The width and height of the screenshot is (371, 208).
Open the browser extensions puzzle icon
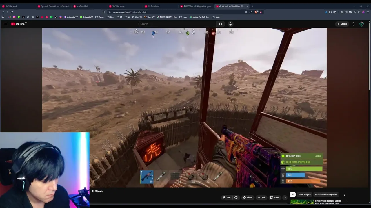coord(330,12)
